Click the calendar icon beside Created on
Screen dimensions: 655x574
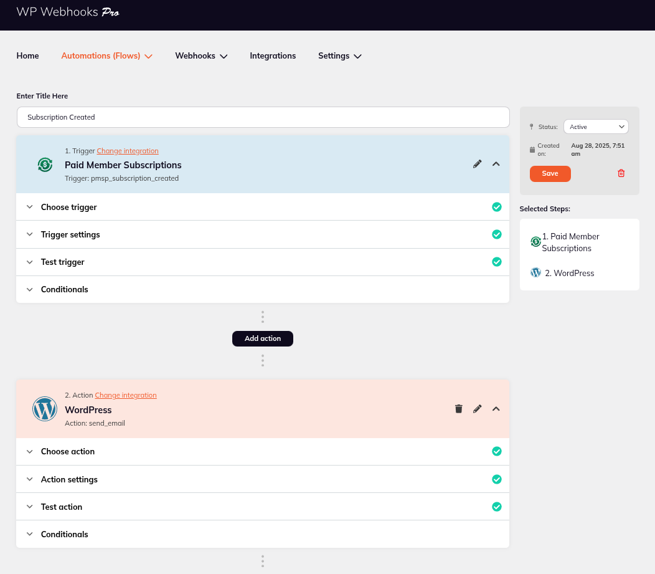pyautogui.click(x=532, y=150)
